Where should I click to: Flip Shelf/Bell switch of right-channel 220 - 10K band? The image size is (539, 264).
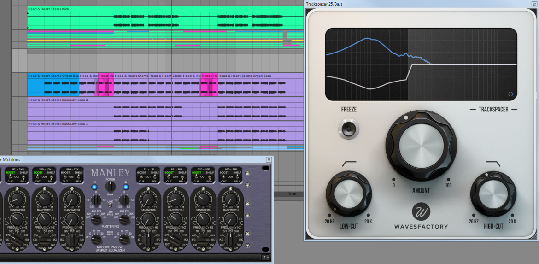click(209, 177)
